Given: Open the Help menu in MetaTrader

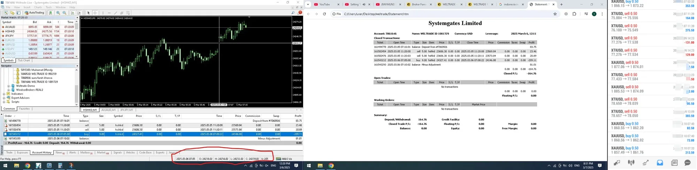Looking at the screenshot, I should [72, 7].
